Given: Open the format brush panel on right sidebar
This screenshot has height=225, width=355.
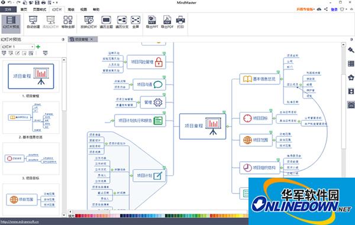Looking at the screenshot, I should pos(351,50).
